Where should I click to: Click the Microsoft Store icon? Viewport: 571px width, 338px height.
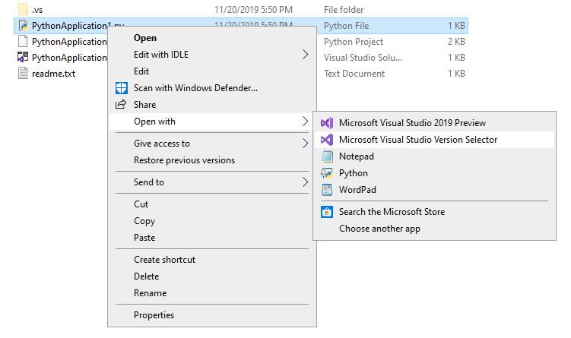[x=327, y=212]
